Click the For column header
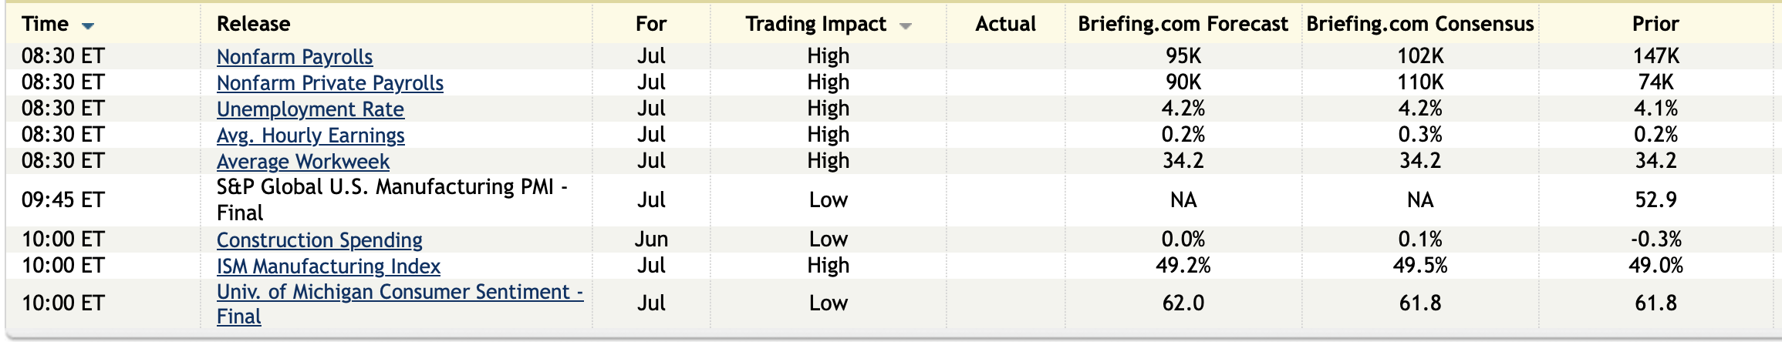The image size is (1782, 345). (651, 24)
